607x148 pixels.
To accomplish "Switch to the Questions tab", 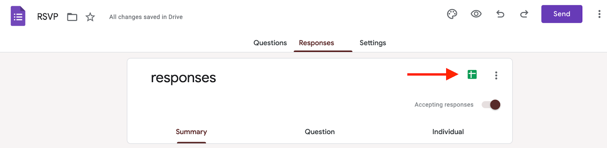I will click(x=270, y=43).
